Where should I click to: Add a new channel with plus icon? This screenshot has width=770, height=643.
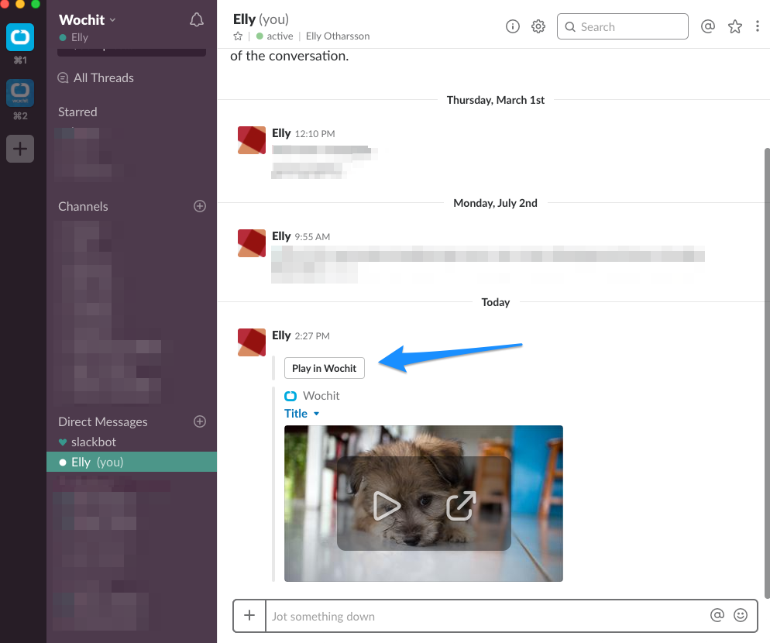tap(199, 206)
